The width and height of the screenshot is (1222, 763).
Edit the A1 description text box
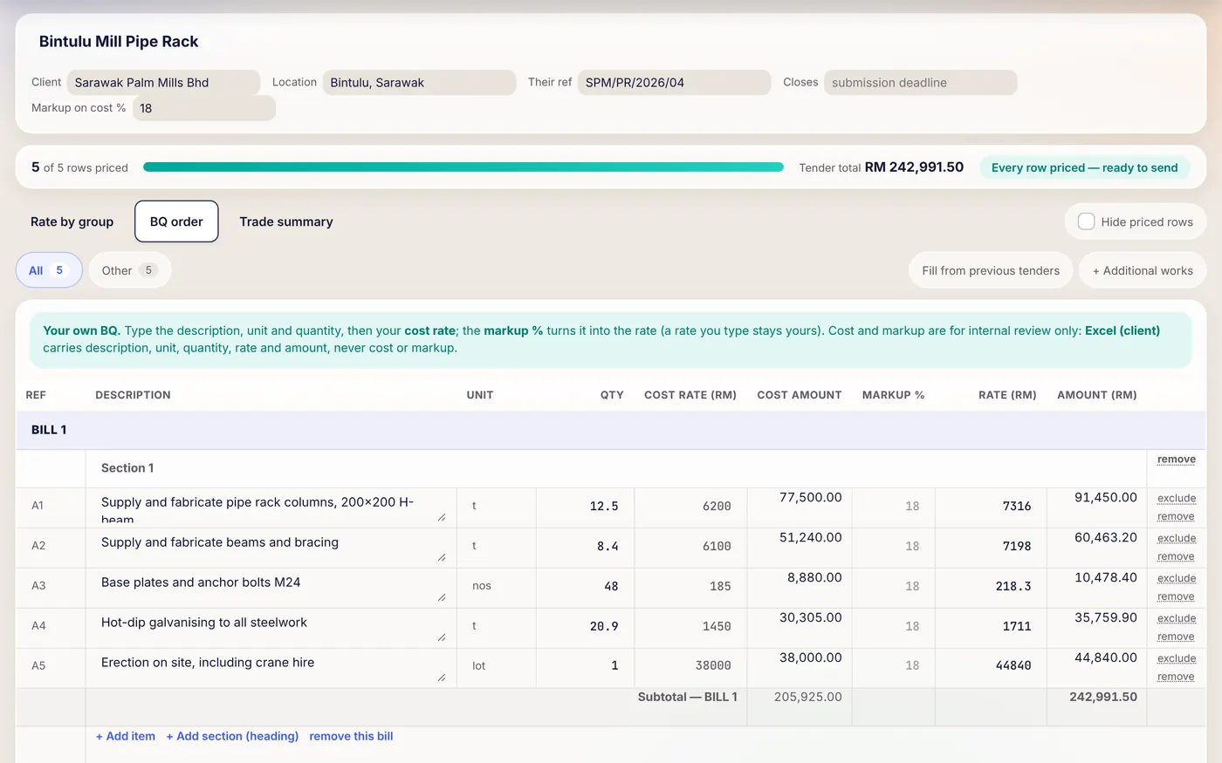click(x=271, y=508)
